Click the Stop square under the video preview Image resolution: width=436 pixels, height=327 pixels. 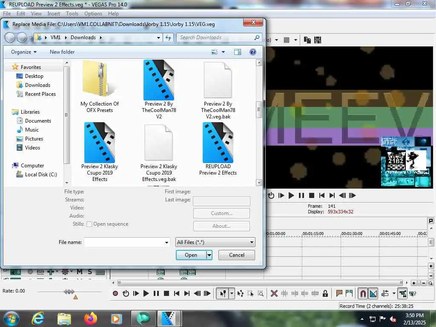tap(312, 195)
